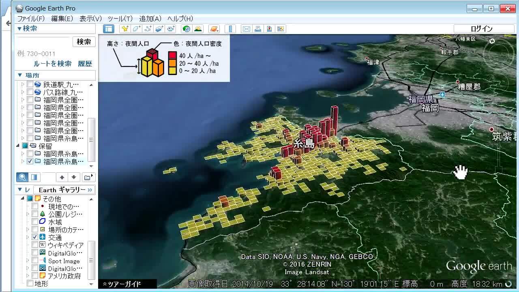Click the print icon

coord(257,29)
